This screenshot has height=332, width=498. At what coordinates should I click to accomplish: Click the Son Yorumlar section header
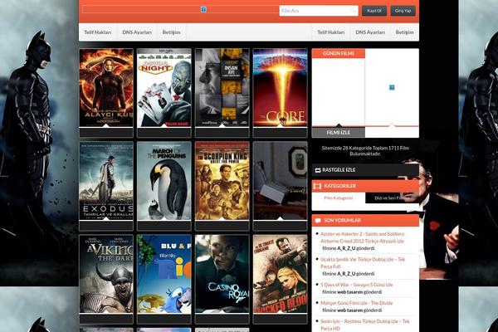pyautogui.click(x=365, y=221)
